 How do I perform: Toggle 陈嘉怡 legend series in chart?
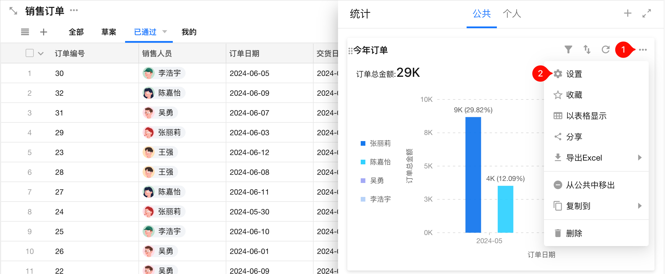tap(376, 162)
